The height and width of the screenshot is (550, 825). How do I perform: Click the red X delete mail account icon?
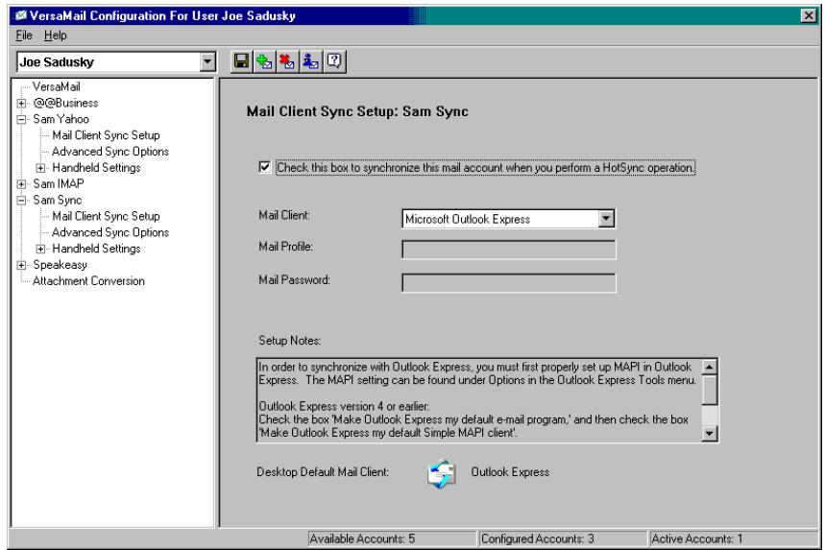click(288, 61)
